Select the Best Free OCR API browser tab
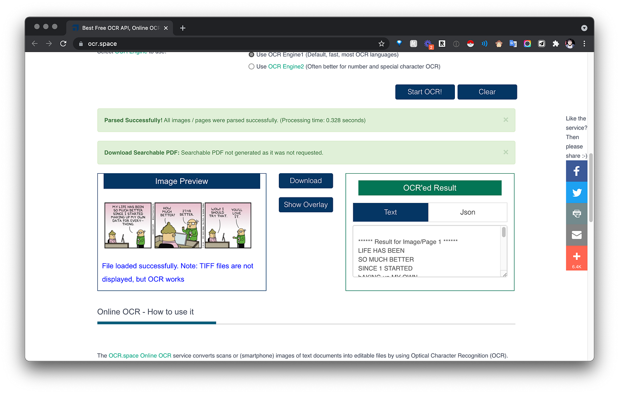619x394 pixels. point(119,28)
